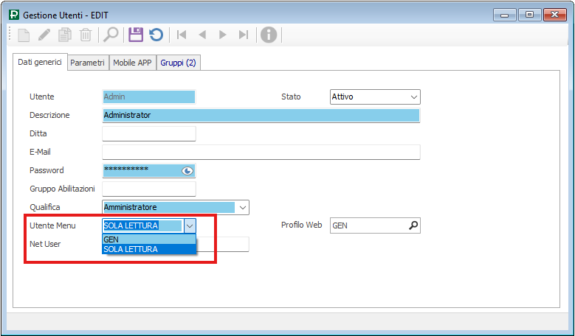Open the Stato dropdown

[413, 97]
